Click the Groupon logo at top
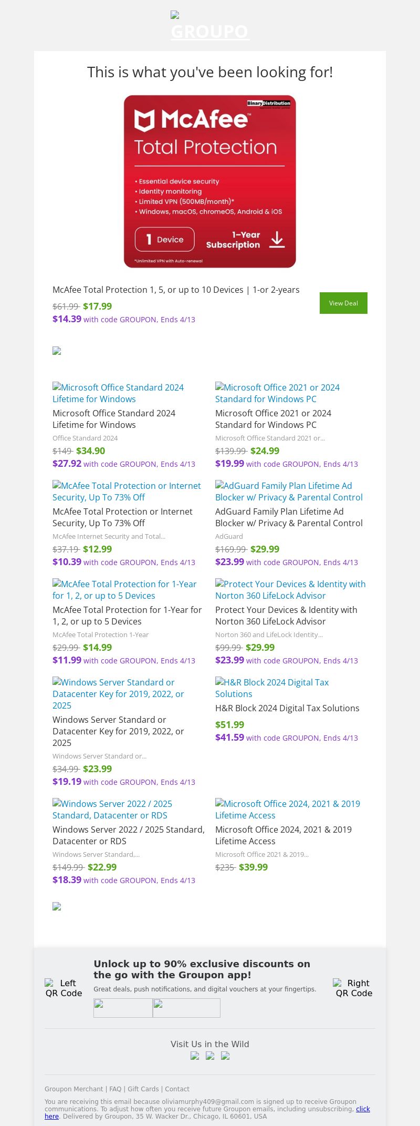Screen dimensions: 420x1126 pyautogui.click(x=209, y=26)
